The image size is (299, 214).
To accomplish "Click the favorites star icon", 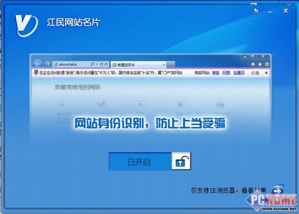I will tap(260, 65).
